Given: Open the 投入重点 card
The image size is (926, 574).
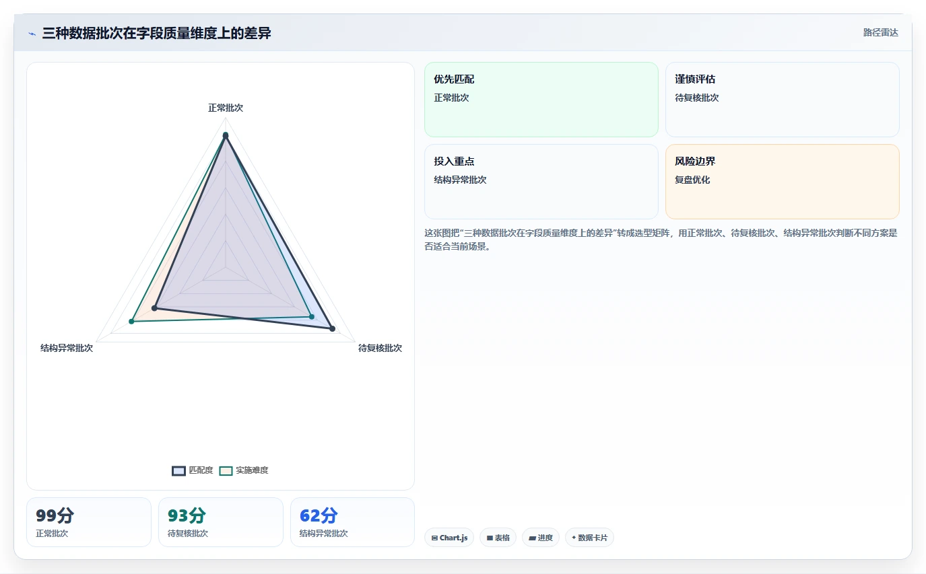Looking at the screenshot, I should click(541, 182).
